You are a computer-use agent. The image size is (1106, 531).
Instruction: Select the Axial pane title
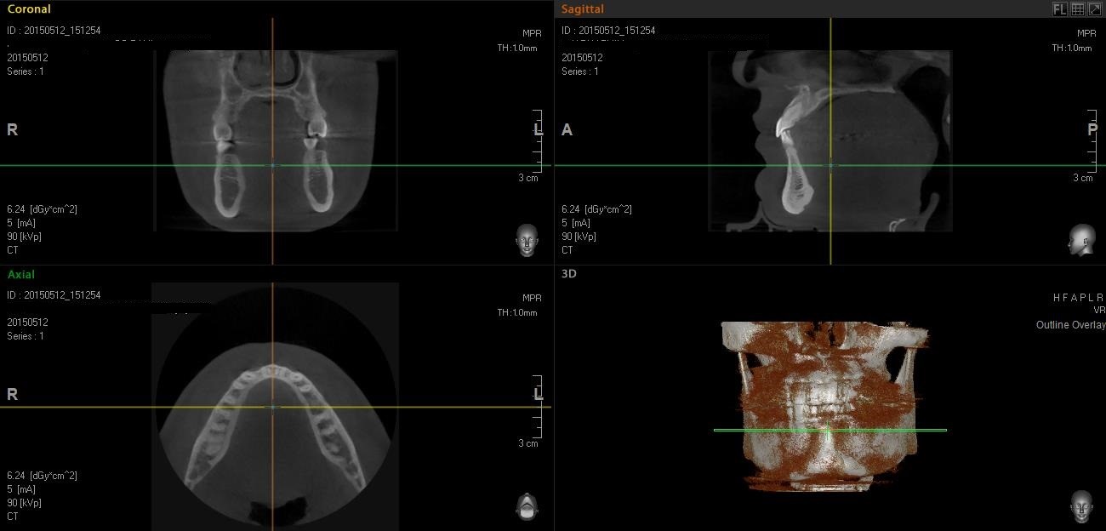[21, 275]
